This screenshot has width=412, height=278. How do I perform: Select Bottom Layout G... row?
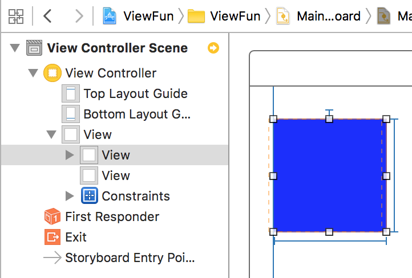[115, 114]
